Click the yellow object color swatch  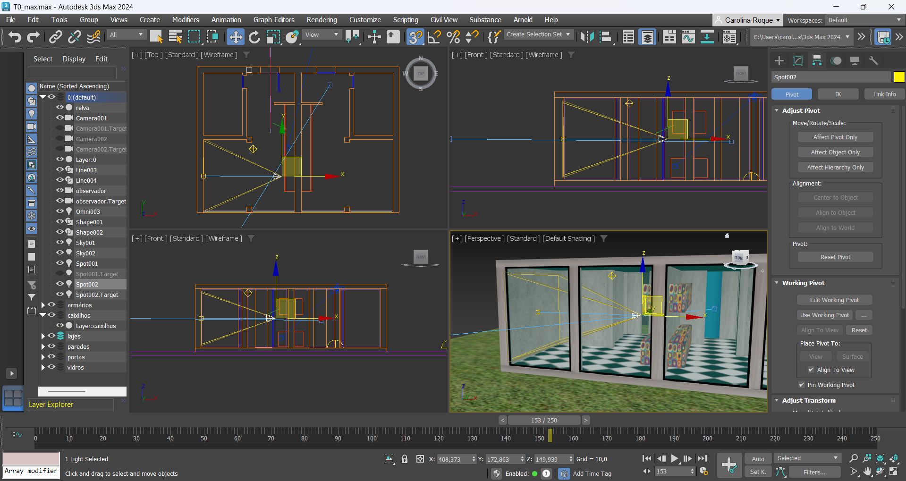tap(899, 77)
